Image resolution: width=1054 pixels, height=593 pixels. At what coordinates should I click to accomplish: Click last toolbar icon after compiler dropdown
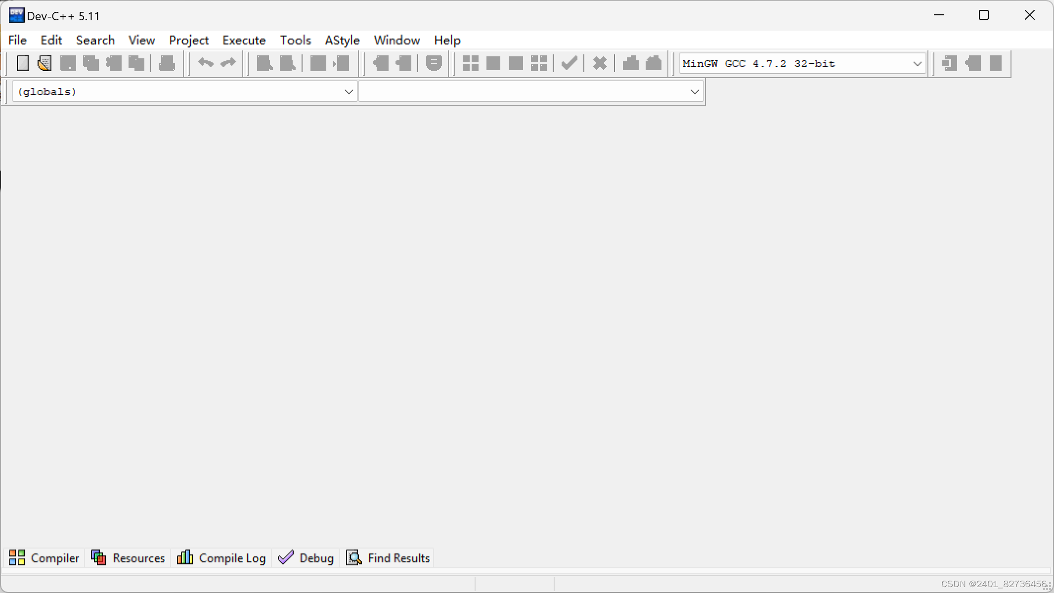pyautogui.click(x=995, y=63)
